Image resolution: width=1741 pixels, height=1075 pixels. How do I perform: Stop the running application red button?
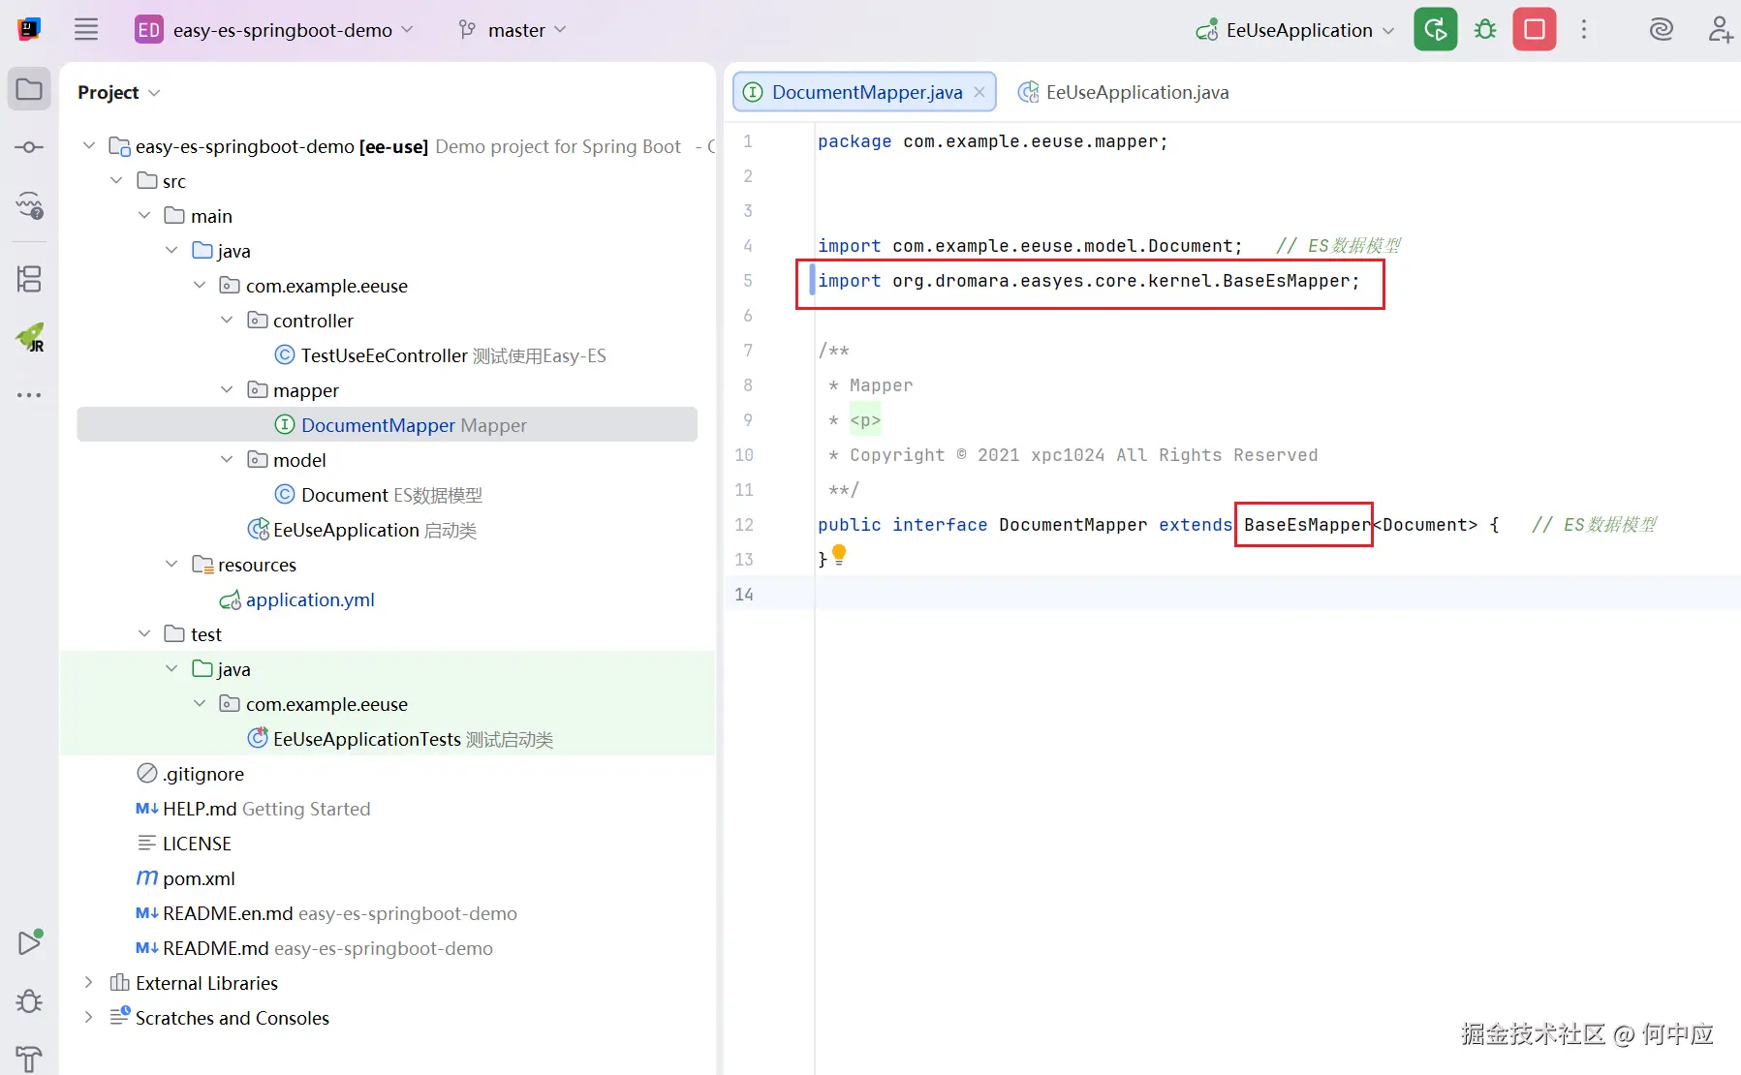click(1535, 29)
